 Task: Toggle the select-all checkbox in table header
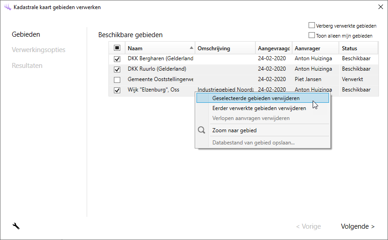click(117, 48)
